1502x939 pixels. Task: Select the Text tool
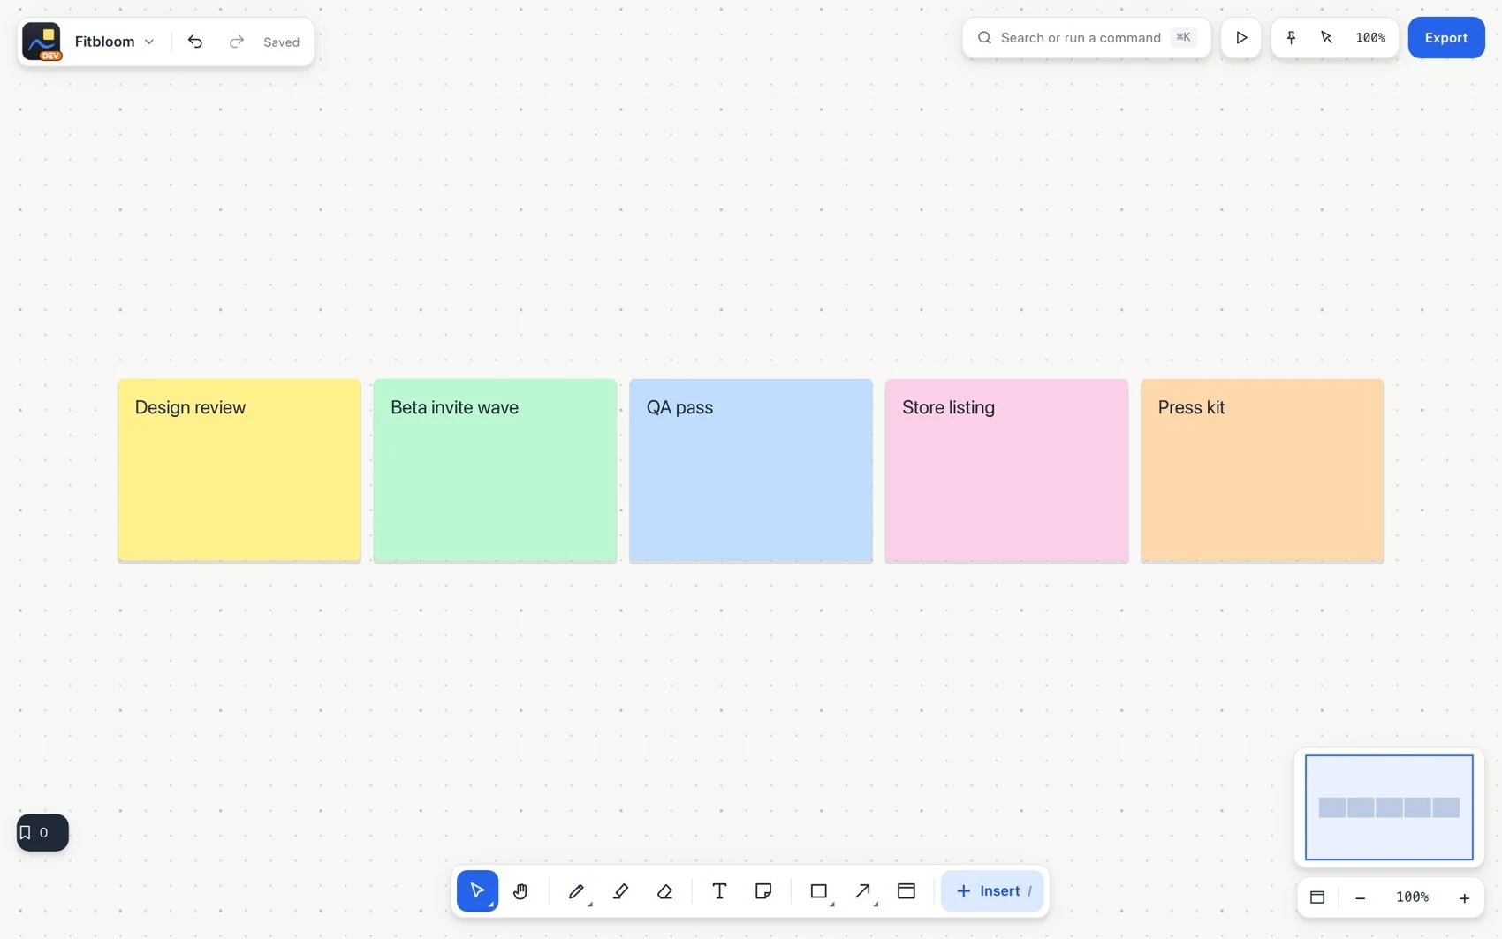coord(719,890)
